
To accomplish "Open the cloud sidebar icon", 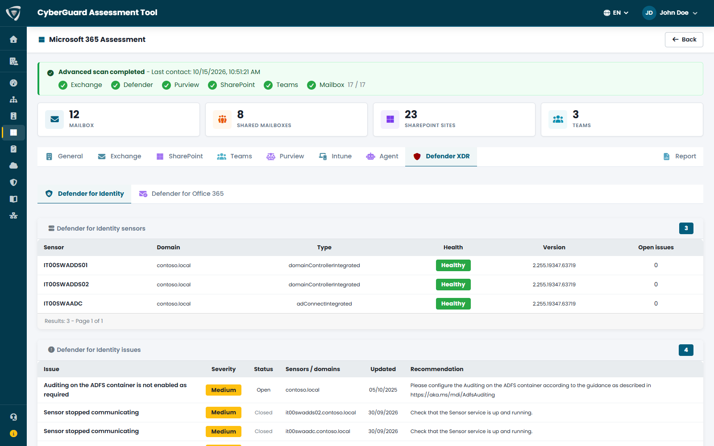I will coord(13,165).
